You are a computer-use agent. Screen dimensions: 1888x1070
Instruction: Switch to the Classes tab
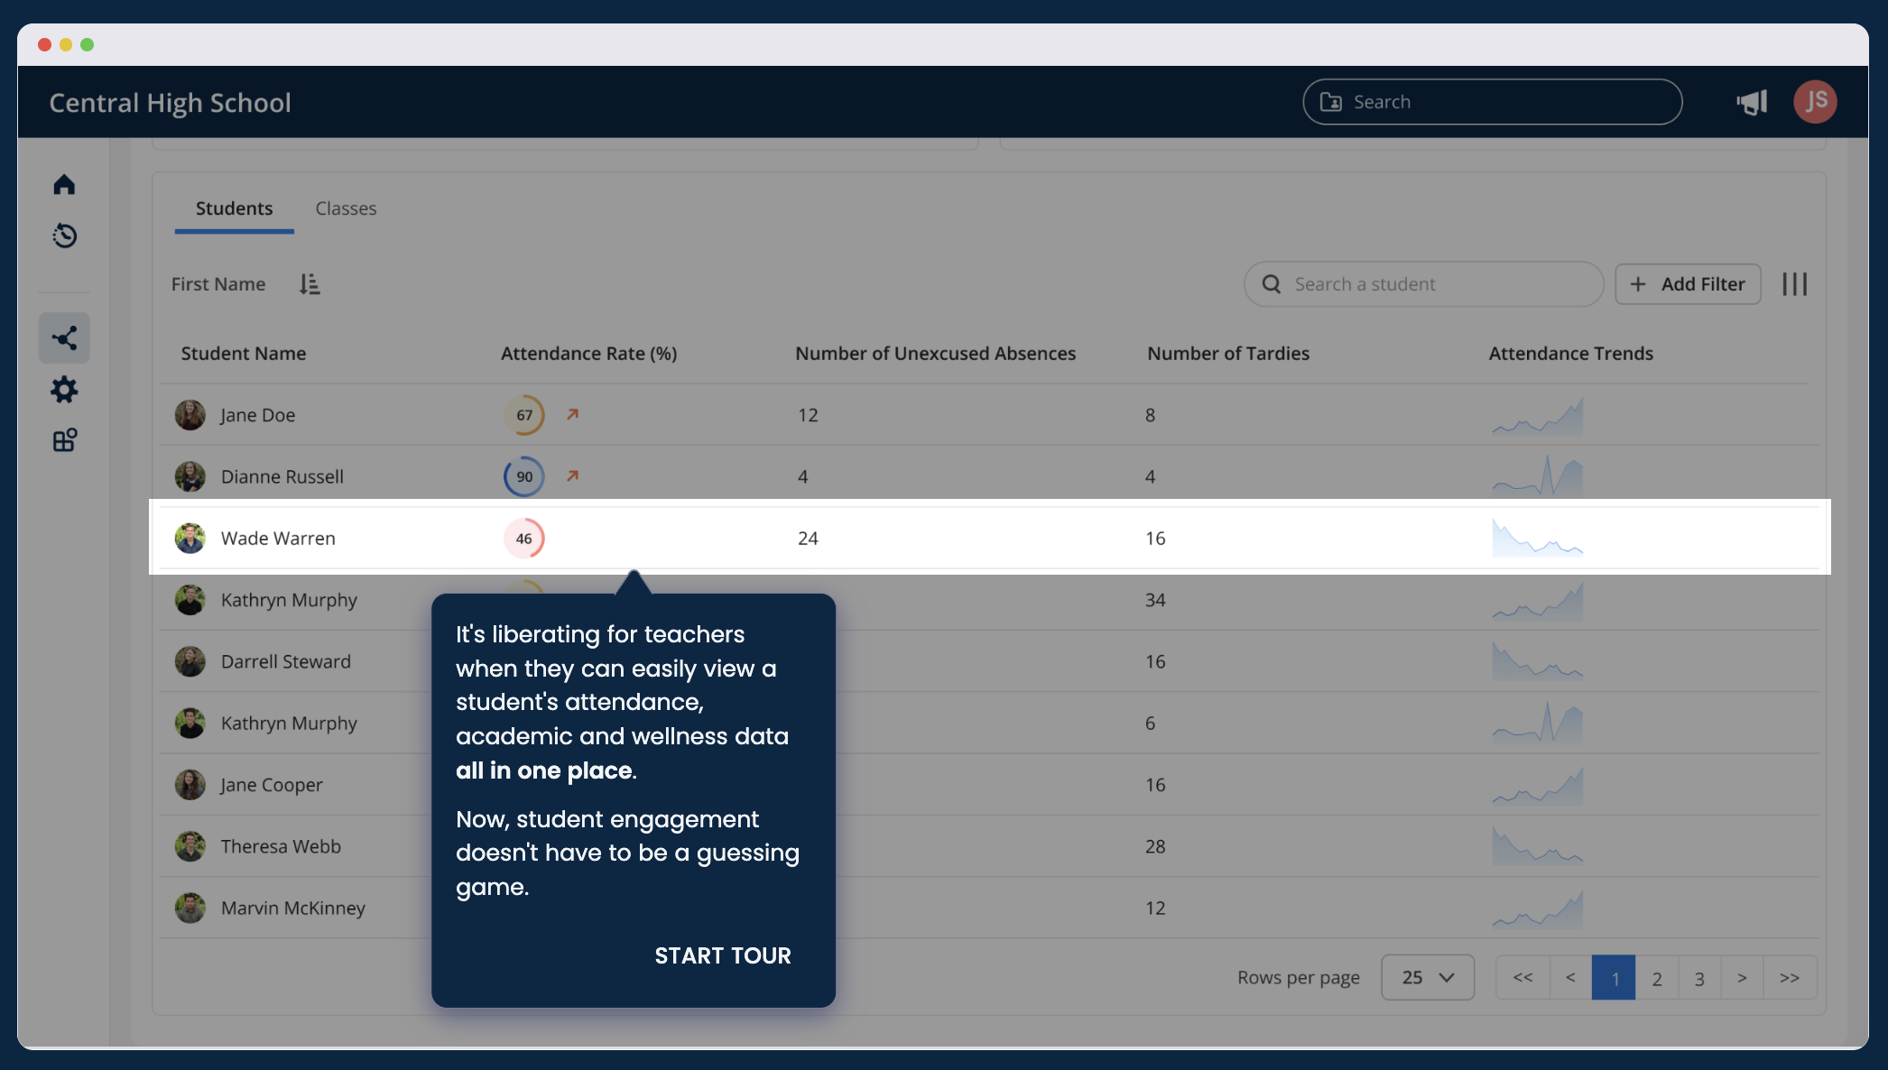(x=346, y=208)
